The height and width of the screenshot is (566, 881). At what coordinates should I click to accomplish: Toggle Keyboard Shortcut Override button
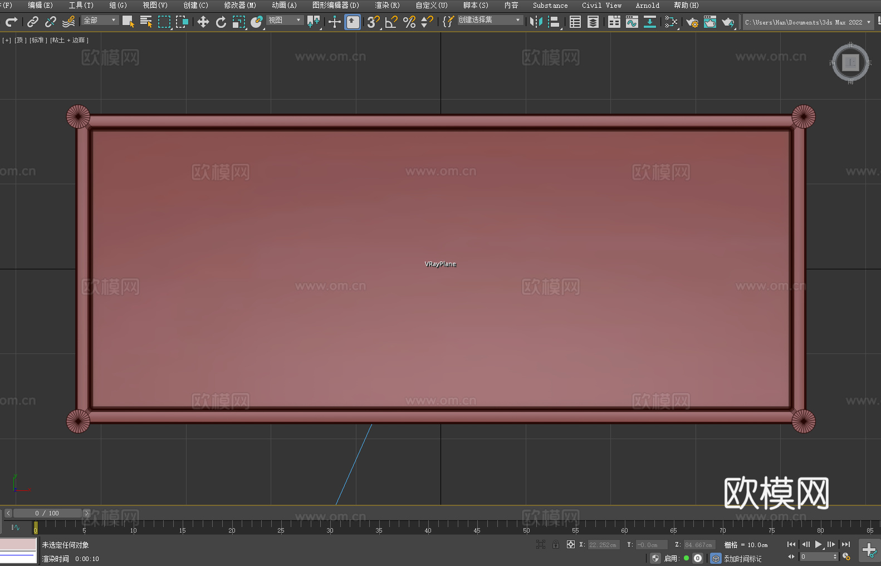353,22
